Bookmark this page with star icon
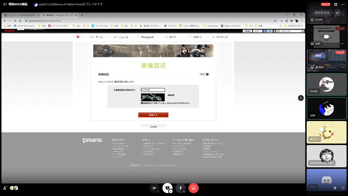Image resolution: width=348 pixels, height=196 pixels. [x=275, y=21]
